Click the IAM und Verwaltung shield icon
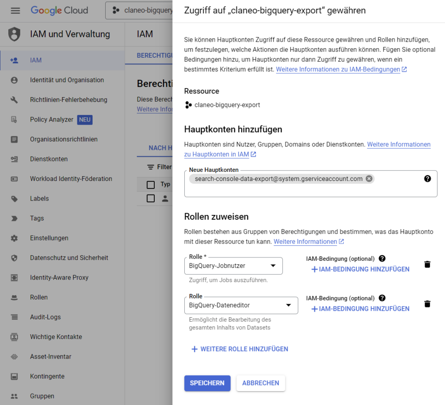Viewport: 445px width, 405px height. pyautogui.click(x=14, y=34)
